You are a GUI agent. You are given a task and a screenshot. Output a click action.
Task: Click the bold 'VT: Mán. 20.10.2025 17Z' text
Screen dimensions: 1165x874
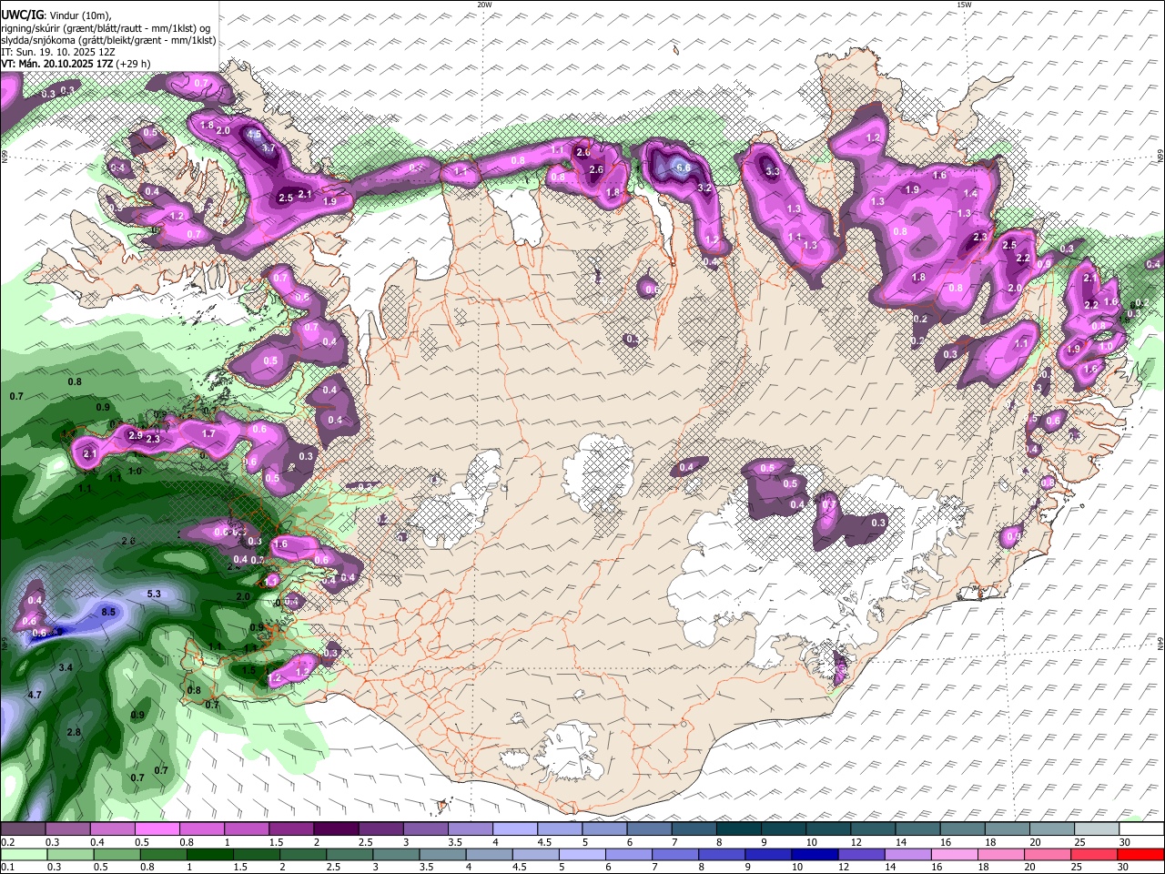pos(57,64)
